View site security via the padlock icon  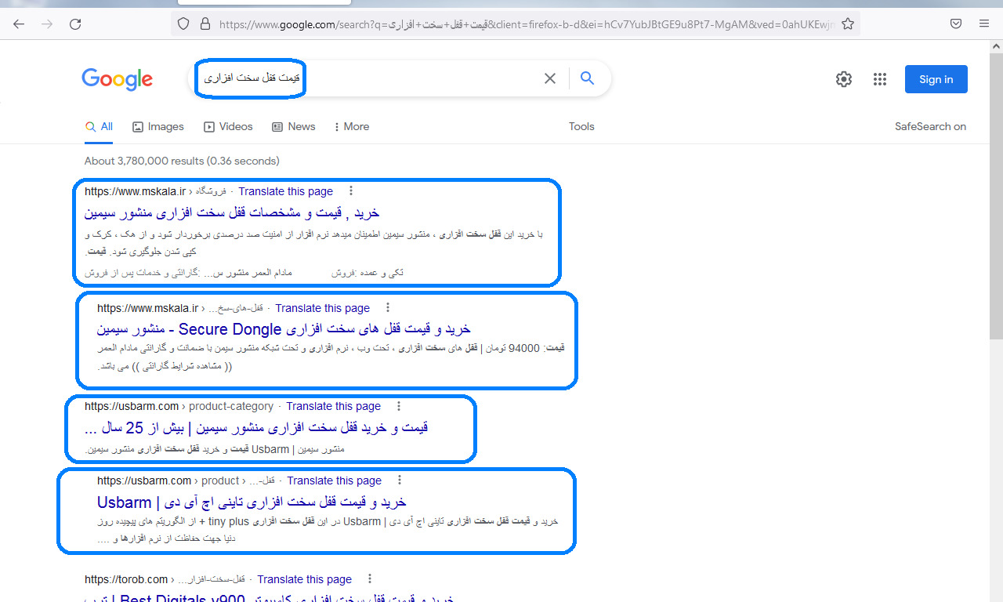(205, 24)
